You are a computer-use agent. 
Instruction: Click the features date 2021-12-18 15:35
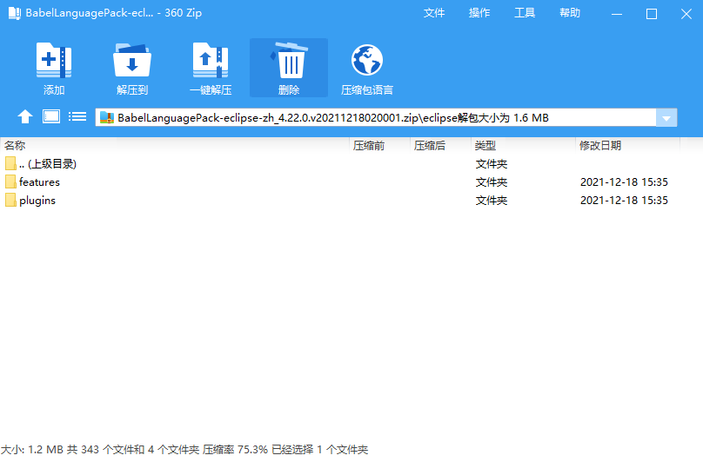(624, 182)
